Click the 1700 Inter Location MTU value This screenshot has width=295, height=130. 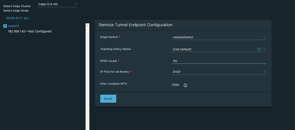click(175, 85)
